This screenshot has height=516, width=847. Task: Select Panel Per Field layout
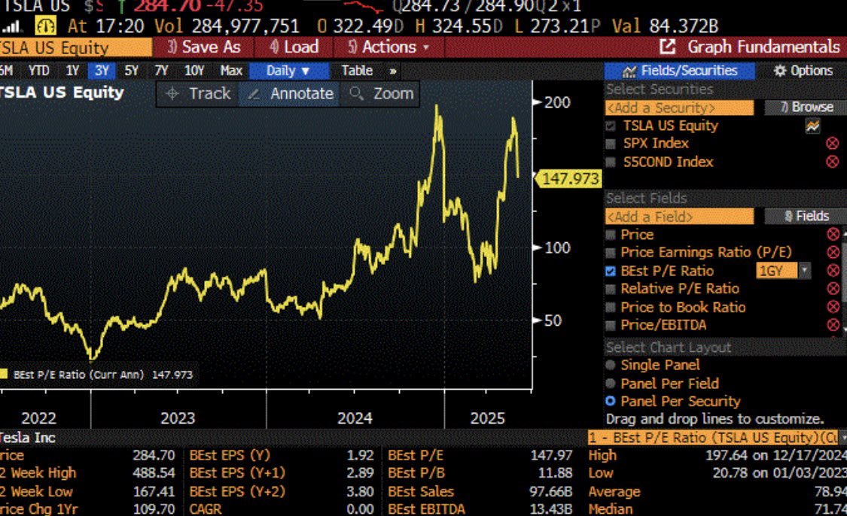pos(611,383)
